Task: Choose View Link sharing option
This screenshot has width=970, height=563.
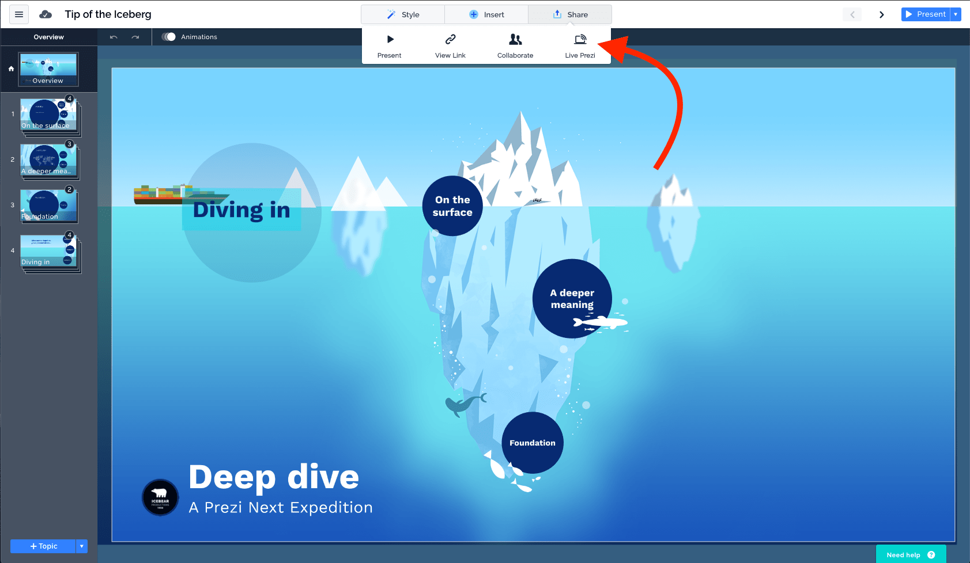Action: pyautogui.click(x=450, y=46)
